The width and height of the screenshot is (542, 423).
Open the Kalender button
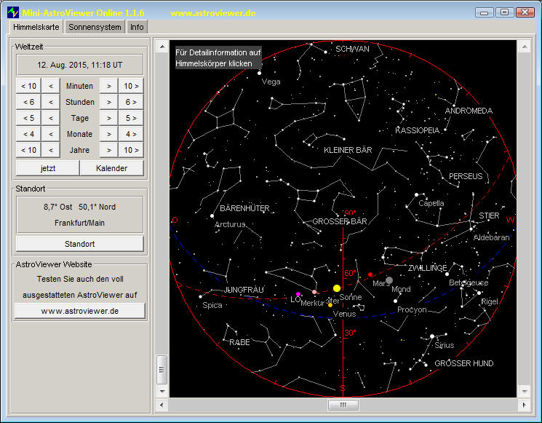tap(111, 168)
